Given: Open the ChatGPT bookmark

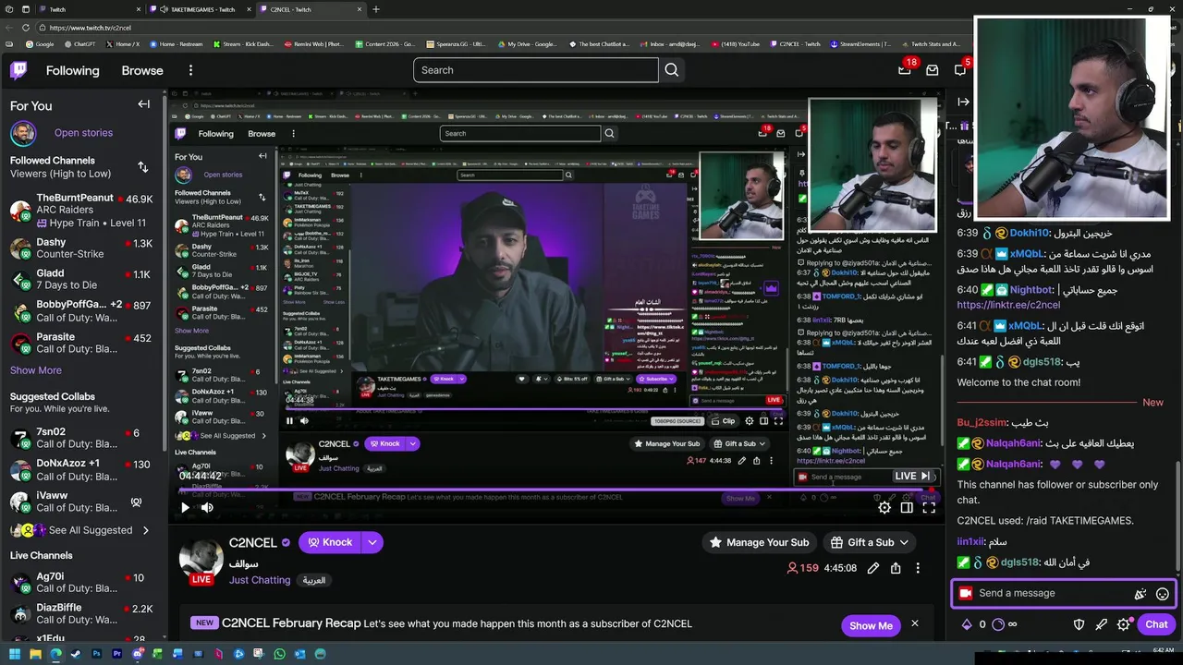Looking at the screenshot, I should click(x=79, y=43).
